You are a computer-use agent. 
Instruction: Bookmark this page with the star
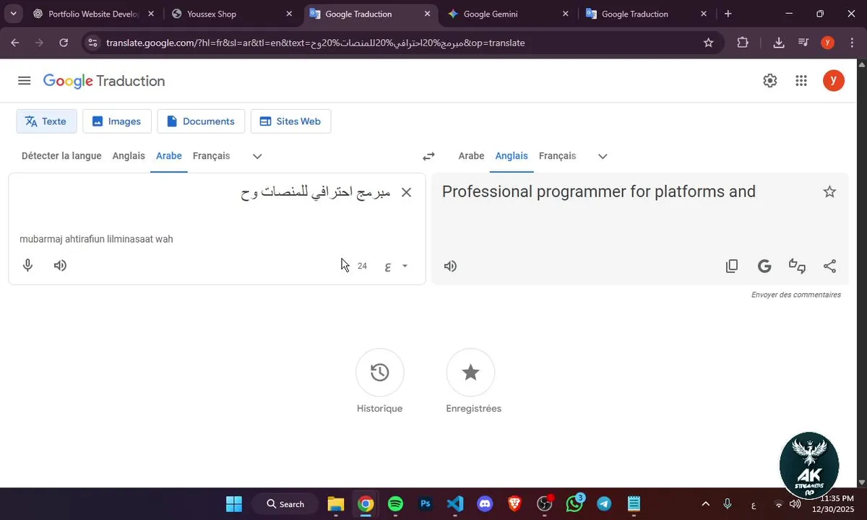pyautogui.click(x=709, y=43)
